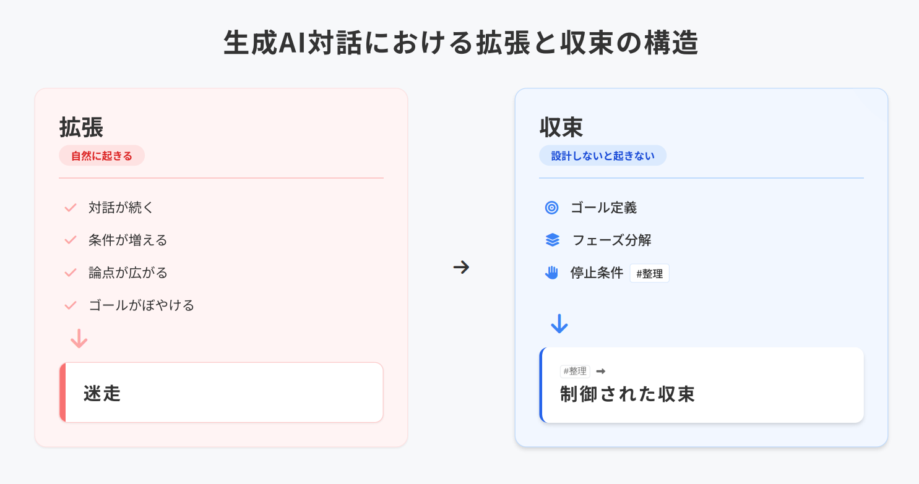Click the 迷走 result card
919x484 pixels.
(x=222, y=393)
